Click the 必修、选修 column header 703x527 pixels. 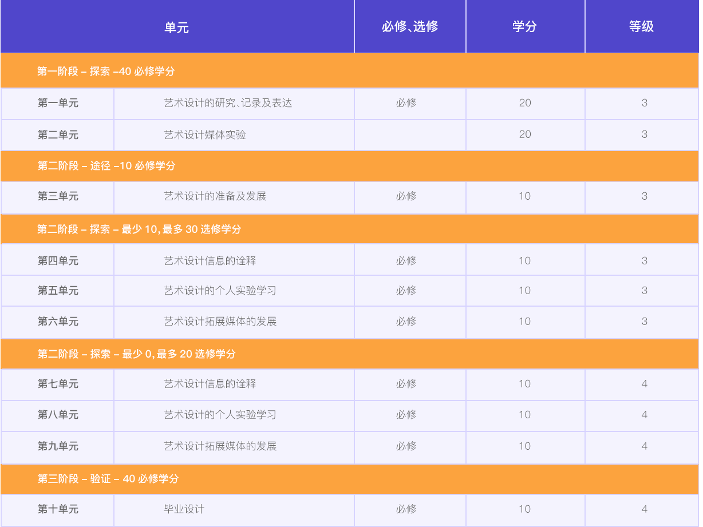(x=410, y=26)
